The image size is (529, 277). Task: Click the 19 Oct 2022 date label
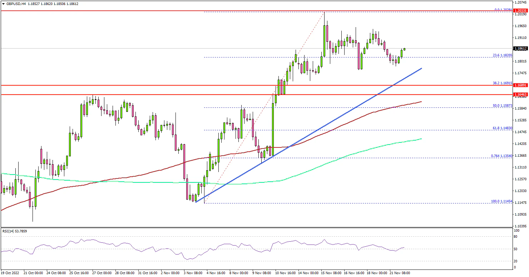(11, 273)
